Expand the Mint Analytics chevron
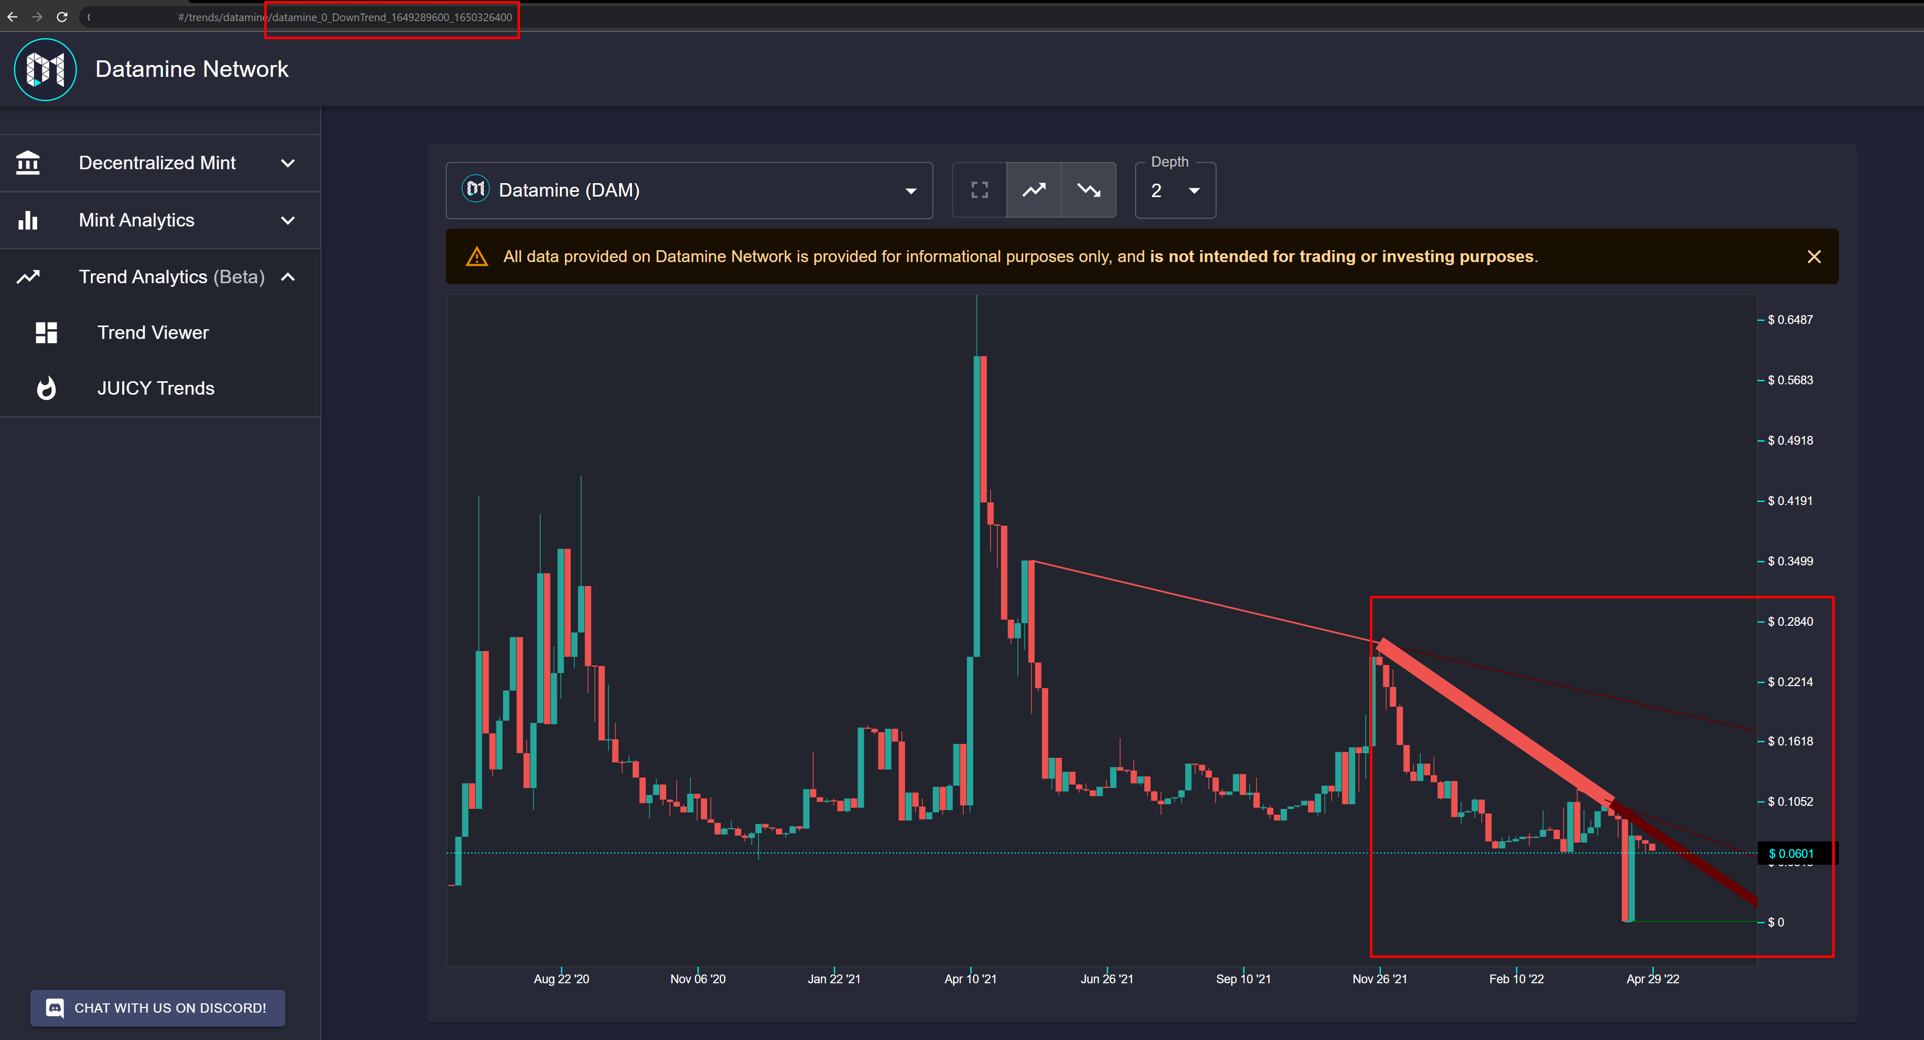 (x=287, y=220)
